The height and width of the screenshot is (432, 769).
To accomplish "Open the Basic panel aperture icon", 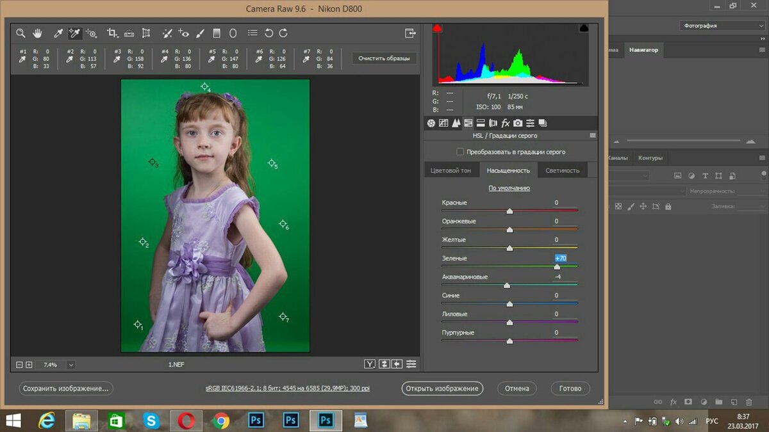I will tap(431, 123).
